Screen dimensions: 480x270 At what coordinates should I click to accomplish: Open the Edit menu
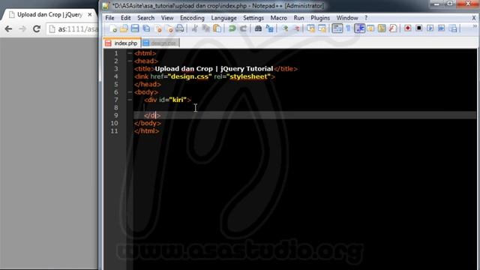pyautogui.click(x=125, y=18)
